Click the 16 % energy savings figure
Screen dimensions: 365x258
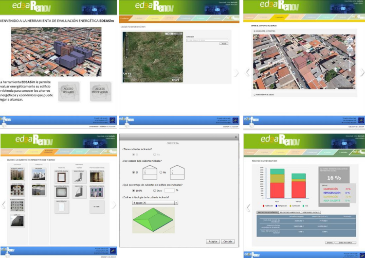point(334,178)
